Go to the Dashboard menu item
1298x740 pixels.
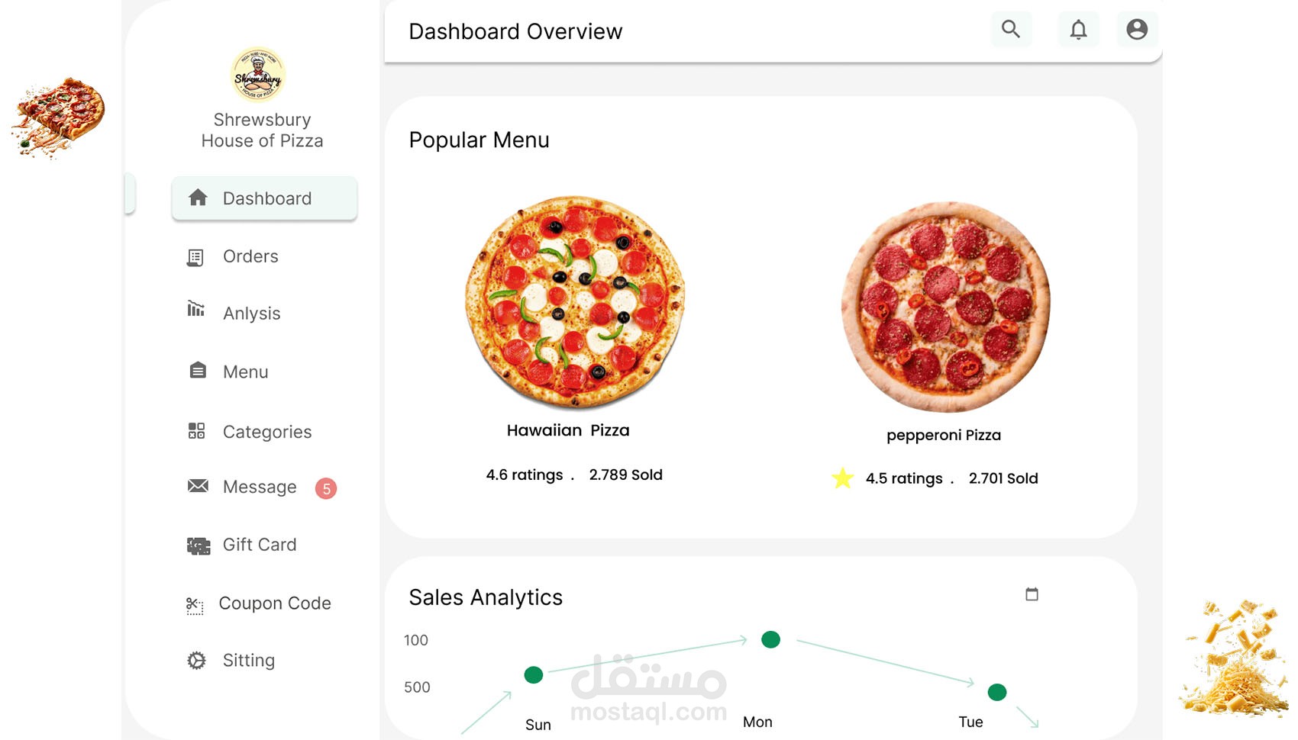click(x=264, y=198)
